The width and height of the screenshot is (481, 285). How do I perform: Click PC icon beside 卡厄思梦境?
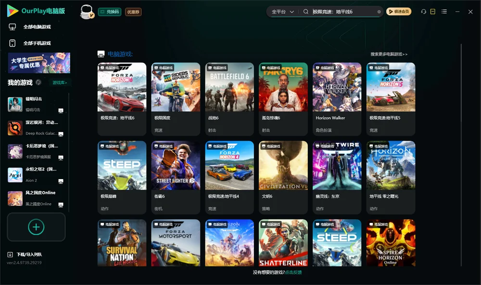point(61,158)
